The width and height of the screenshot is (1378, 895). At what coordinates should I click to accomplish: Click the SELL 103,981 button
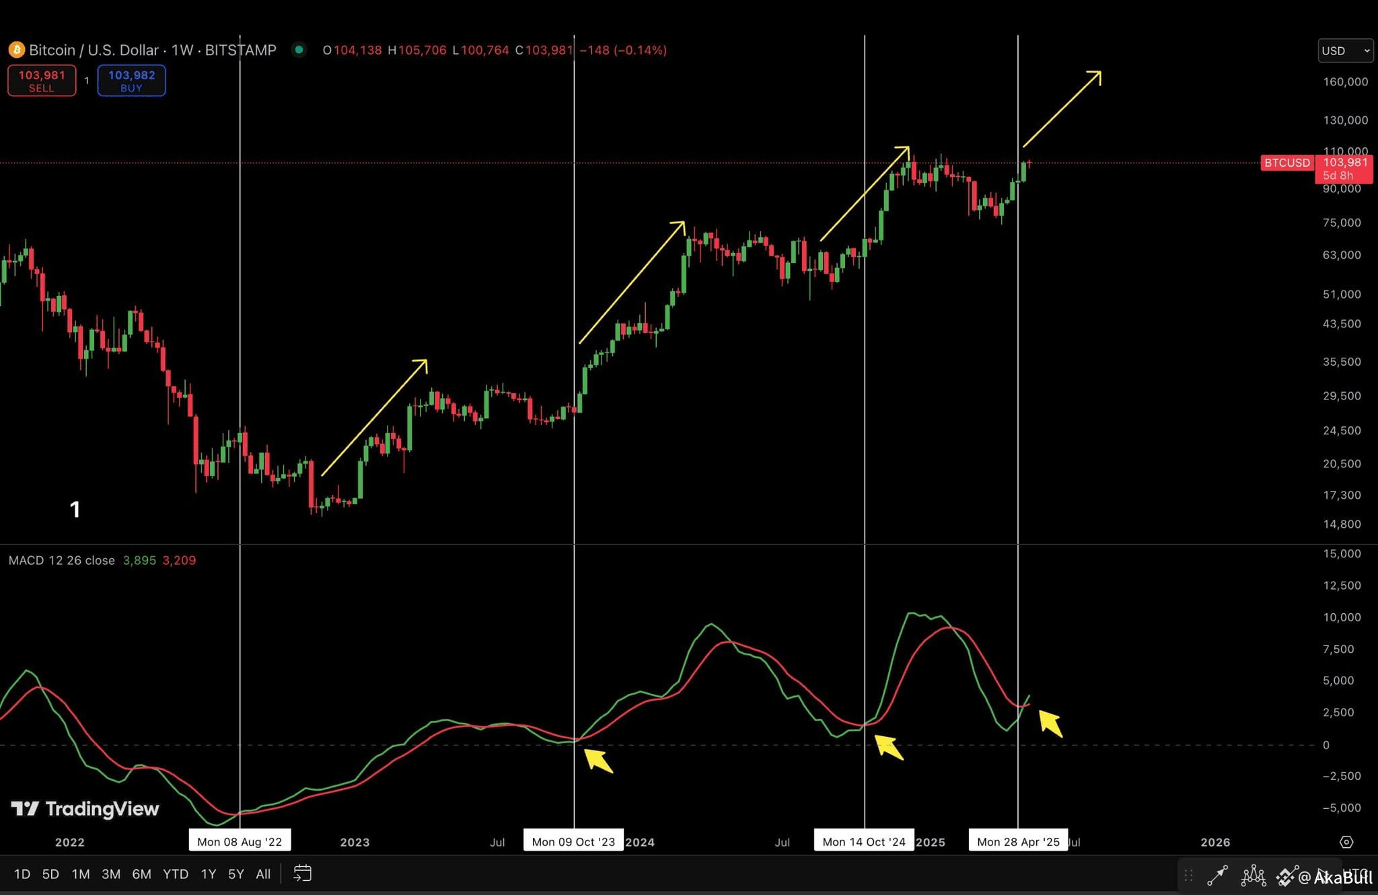pos(41,79)
